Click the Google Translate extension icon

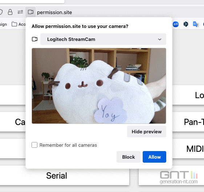coord(196,24)
